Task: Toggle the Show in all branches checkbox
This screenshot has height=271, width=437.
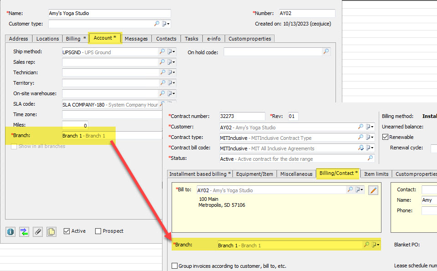Action: point(14,146)
